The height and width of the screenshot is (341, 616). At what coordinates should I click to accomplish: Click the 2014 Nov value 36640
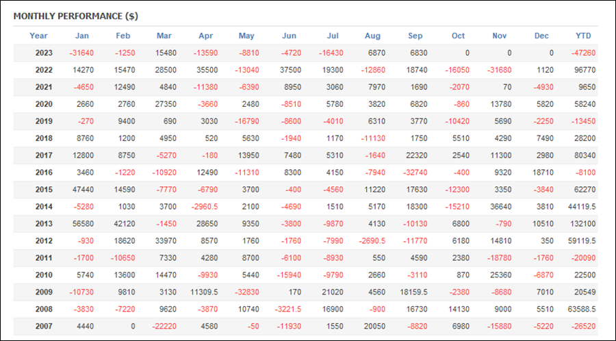[x=501, y=207]
